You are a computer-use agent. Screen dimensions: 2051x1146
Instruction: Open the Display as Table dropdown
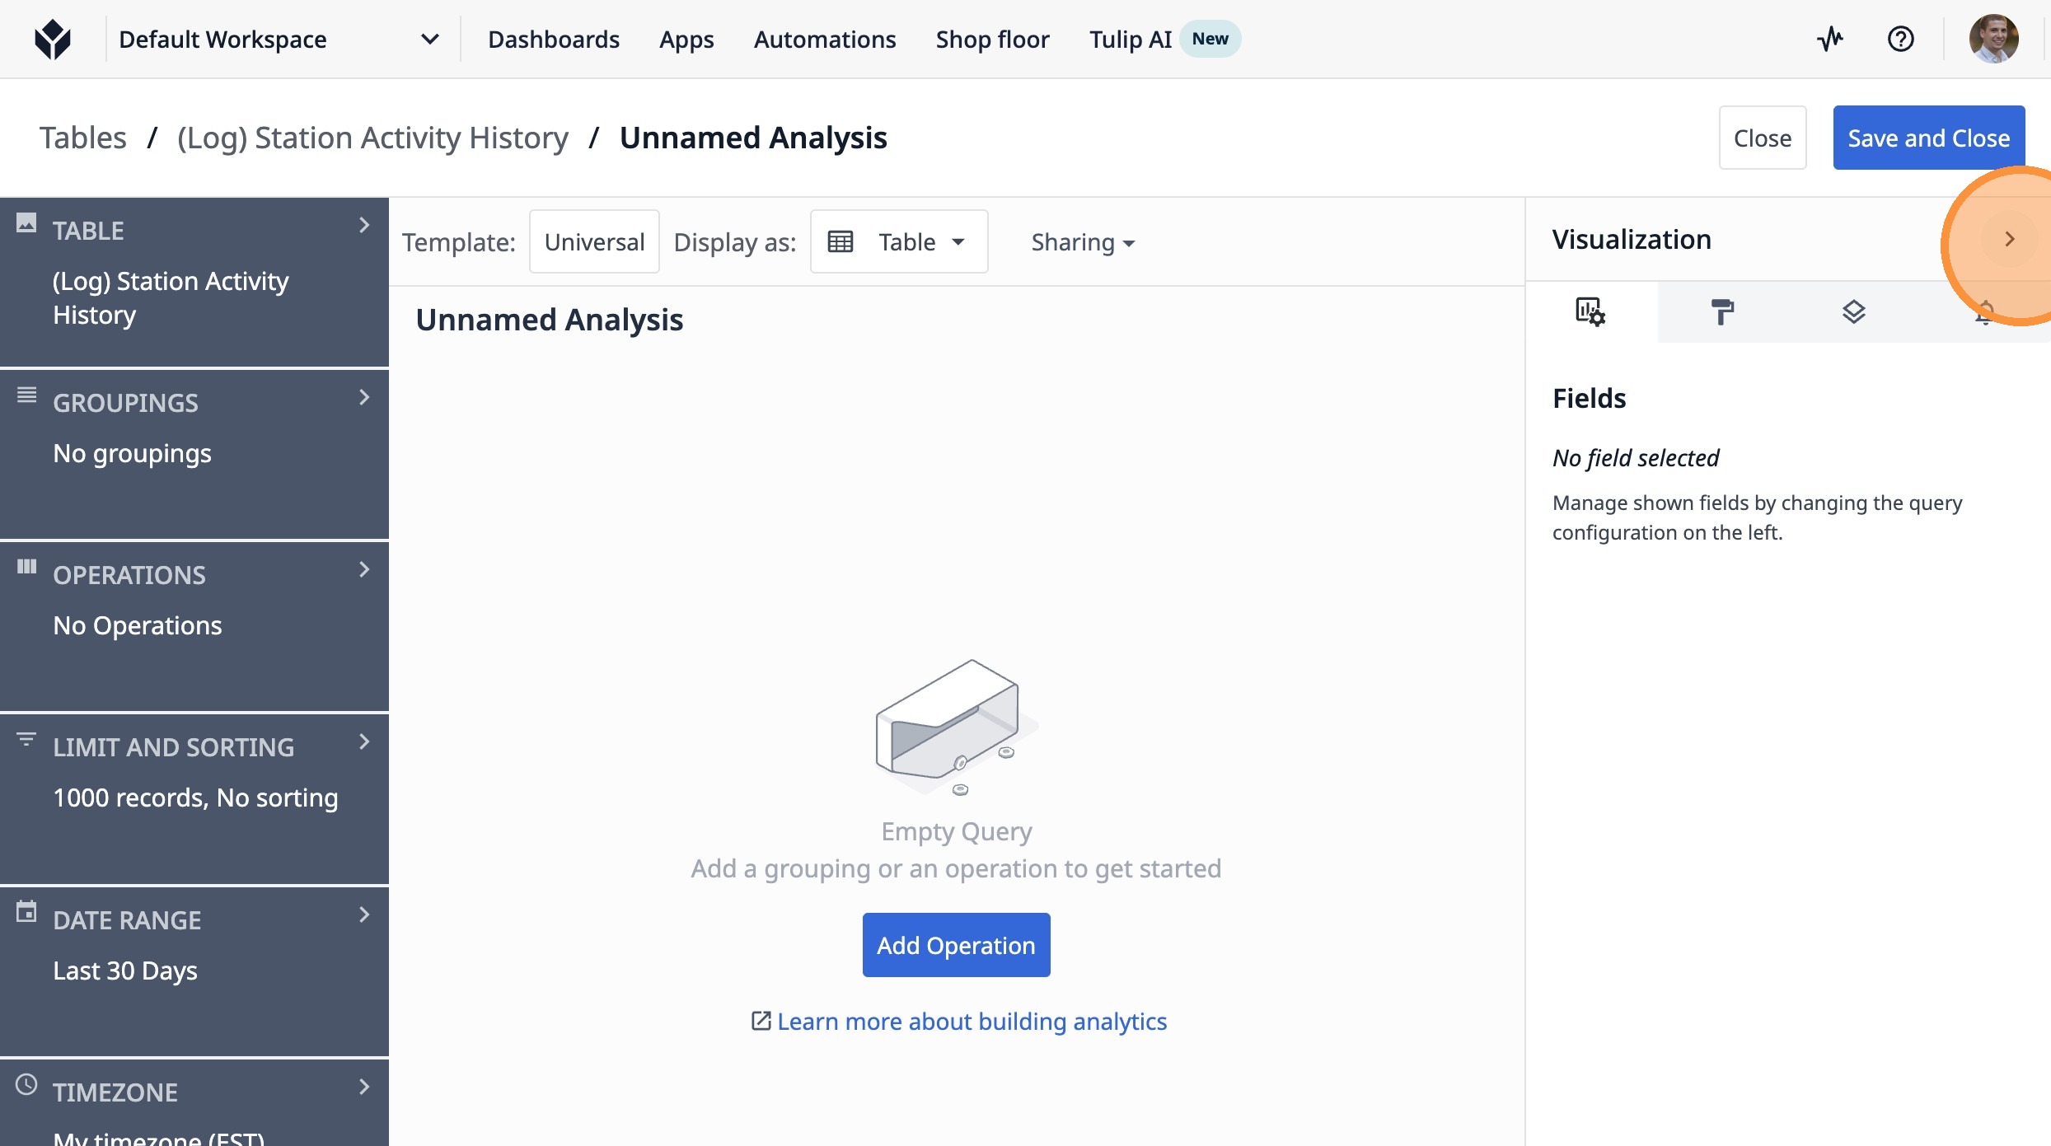[898, 242]
